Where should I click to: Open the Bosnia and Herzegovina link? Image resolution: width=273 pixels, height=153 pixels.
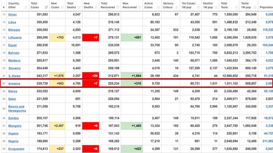[17, 109]
